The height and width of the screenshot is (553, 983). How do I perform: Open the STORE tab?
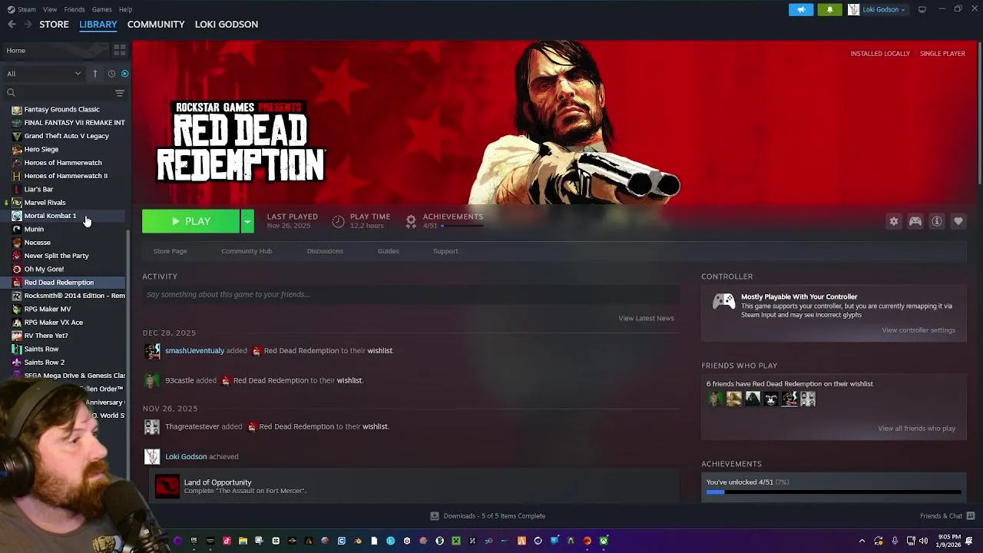click(54, 25)
